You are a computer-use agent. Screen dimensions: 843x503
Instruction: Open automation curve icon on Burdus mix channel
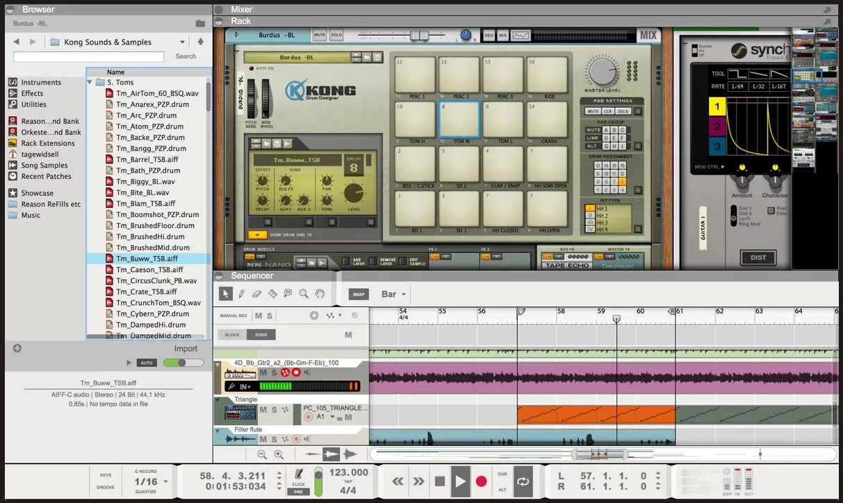coord(521,35)
